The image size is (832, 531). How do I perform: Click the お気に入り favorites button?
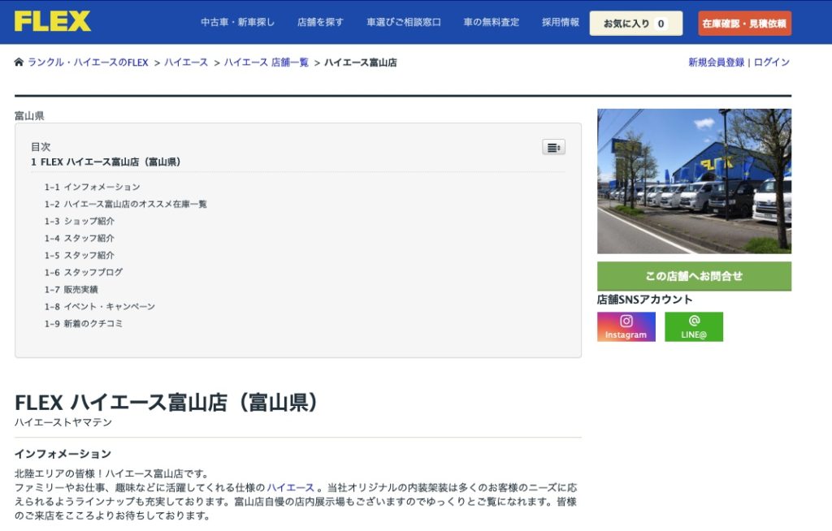click(x=635, y=24)
